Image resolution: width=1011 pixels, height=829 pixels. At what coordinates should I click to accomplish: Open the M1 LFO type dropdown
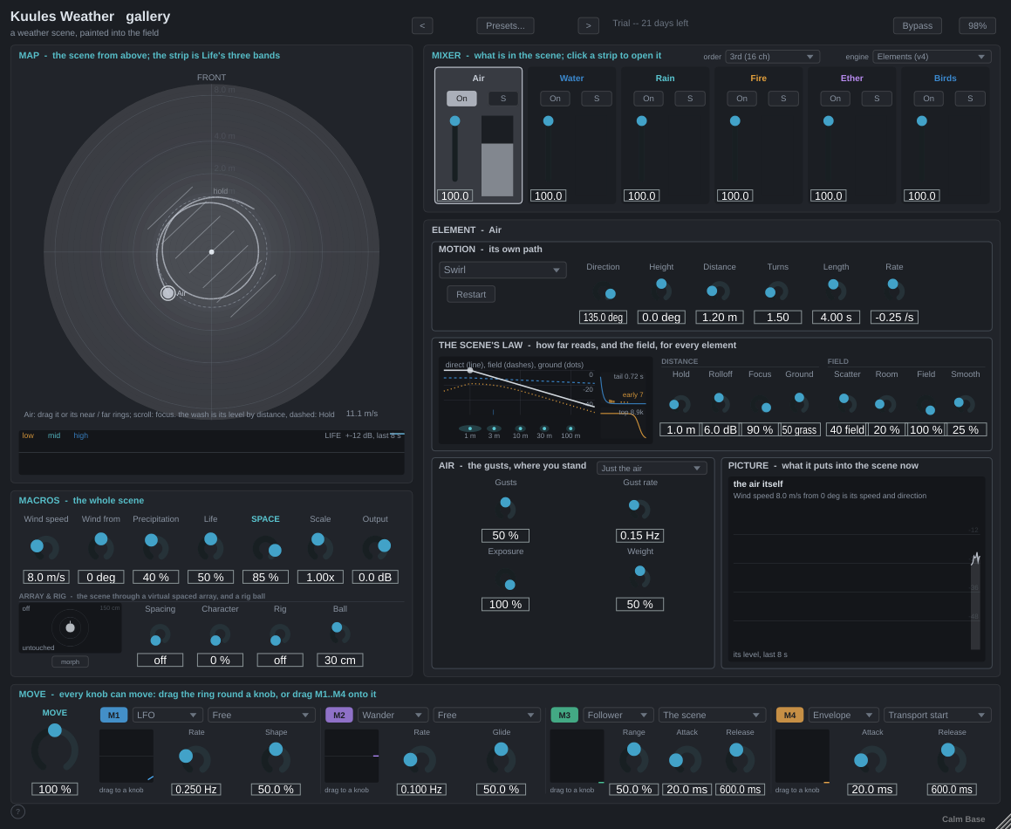tap(167, 715)
